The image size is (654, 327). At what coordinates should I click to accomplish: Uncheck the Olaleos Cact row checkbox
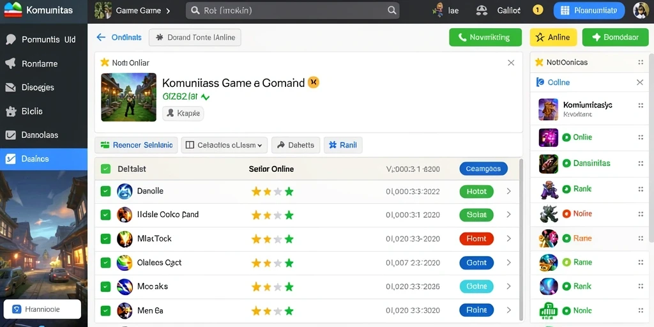(x=106, y=262)
